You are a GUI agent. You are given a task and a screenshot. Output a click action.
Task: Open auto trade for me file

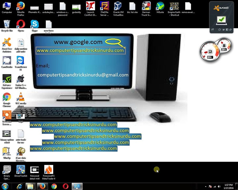(21, 136)
